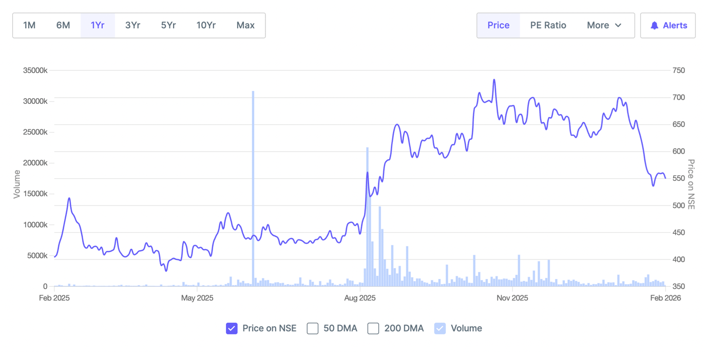Toggle the Price on NSE checkbox
Viewport: 708px width, 352px height.
(x=232, y=328)
